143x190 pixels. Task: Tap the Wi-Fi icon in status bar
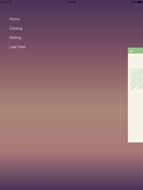click(10, 2)
